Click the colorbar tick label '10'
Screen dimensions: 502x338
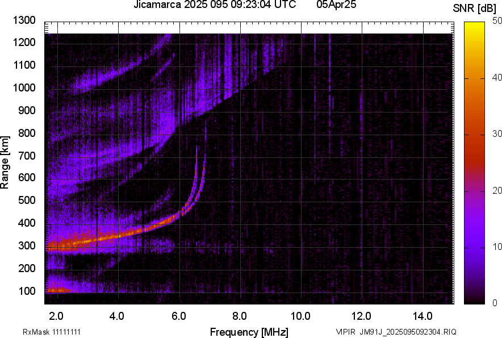(497, 247)
